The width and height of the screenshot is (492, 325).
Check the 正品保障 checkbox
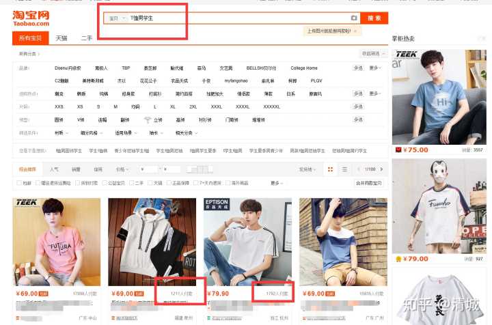point(169,183)
